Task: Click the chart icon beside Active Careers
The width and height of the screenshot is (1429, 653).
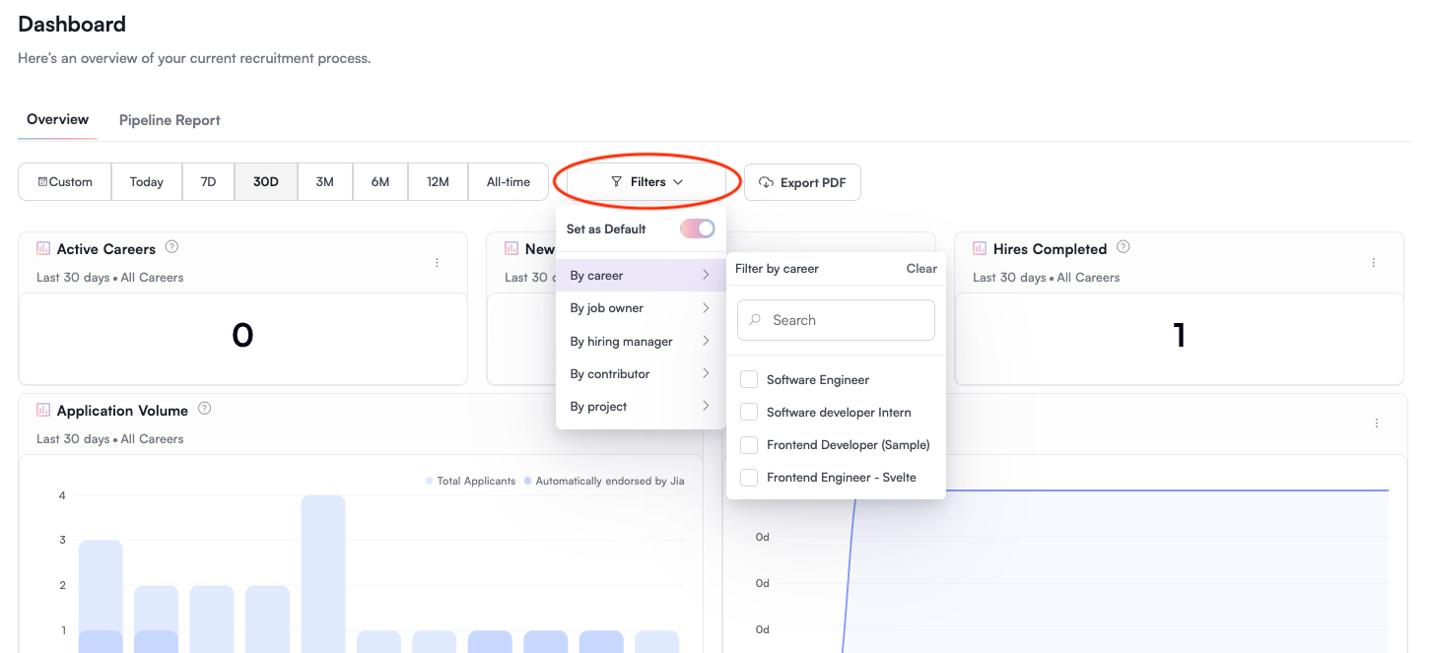Action: click(43, 248)
